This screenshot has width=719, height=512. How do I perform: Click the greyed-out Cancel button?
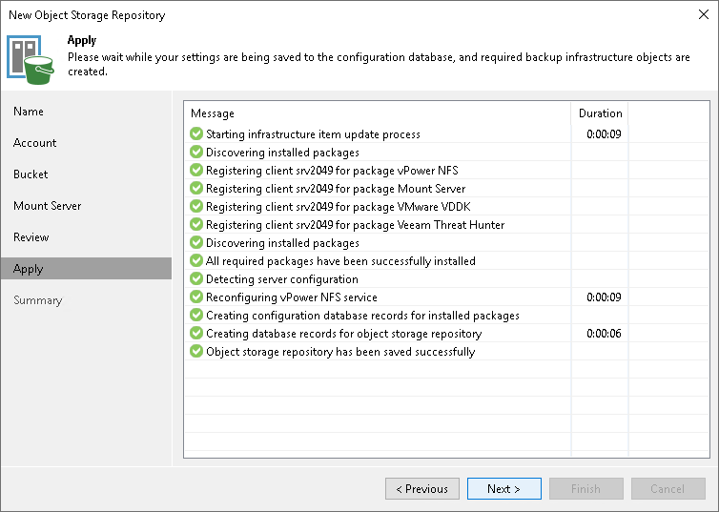click(668, 488)
